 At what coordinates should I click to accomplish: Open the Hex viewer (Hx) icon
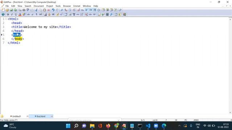pyautogui.click(x=82, y=10)
